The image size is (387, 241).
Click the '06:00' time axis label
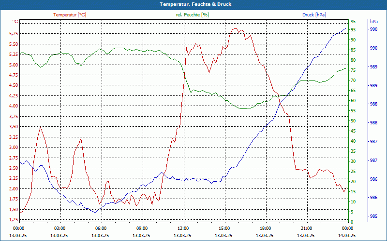click(100, 228)
